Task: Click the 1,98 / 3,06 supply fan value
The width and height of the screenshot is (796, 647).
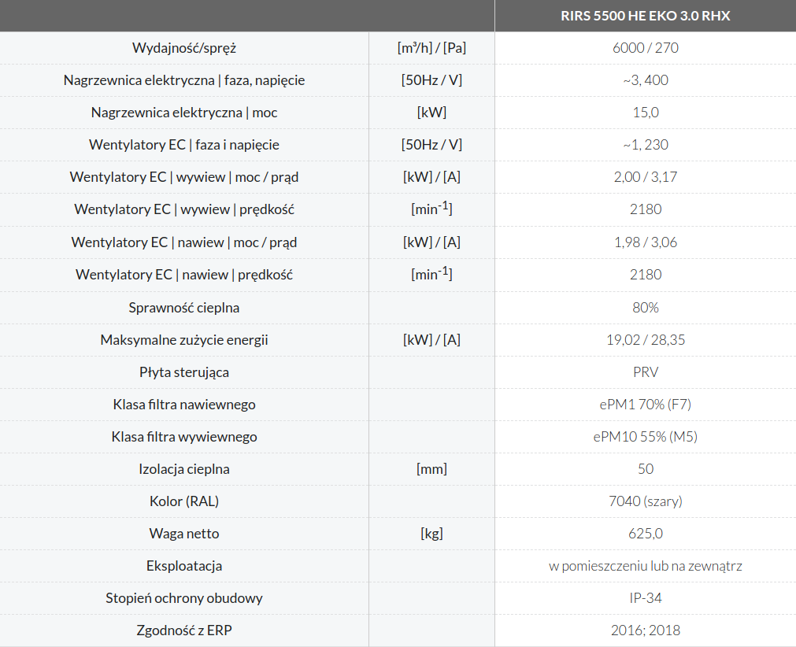Action: point(645,242)
